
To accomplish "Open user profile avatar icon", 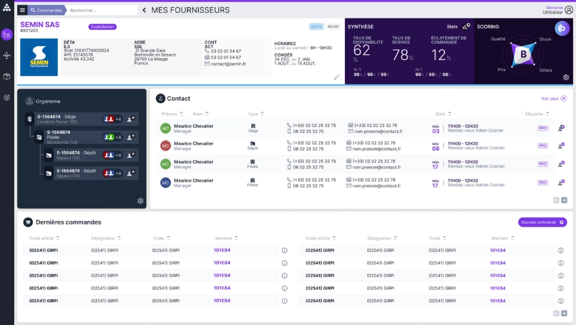I will click(569, 10).
